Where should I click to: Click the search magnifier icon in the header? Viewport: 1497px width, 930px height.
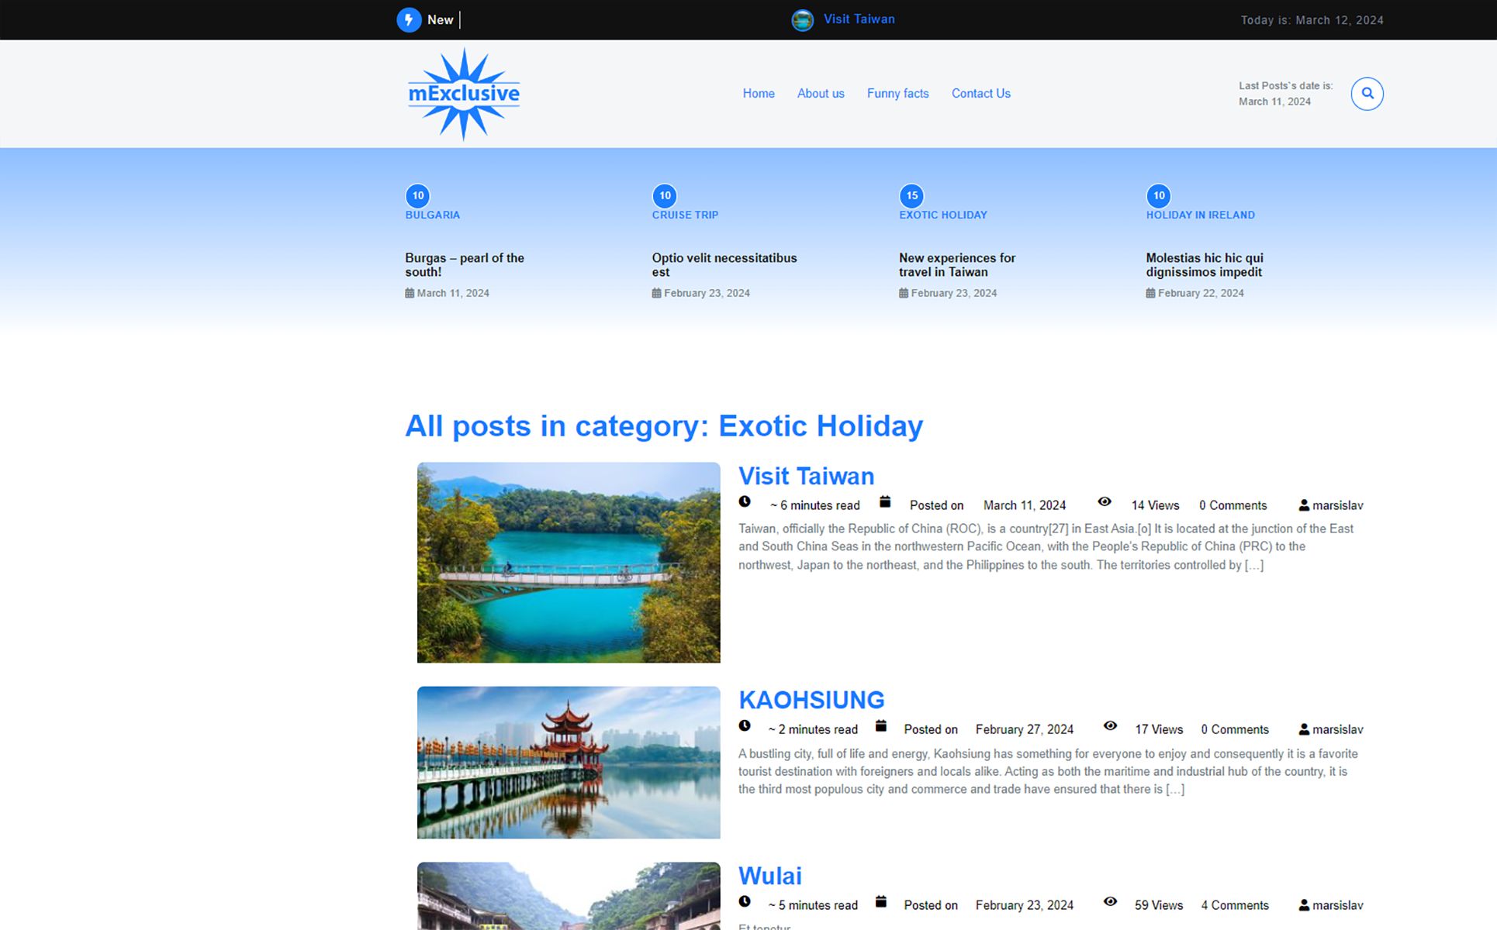(1367, 94)
